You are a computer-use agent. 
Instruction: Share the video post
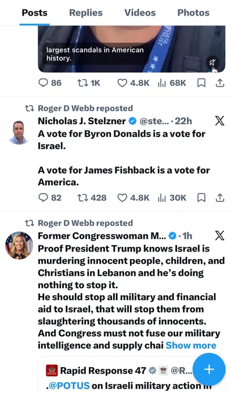220,83
